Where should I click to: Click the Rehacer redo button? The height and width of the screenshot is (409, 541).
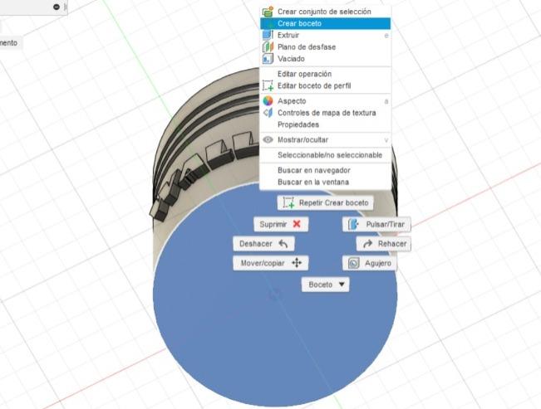[384, 244]
